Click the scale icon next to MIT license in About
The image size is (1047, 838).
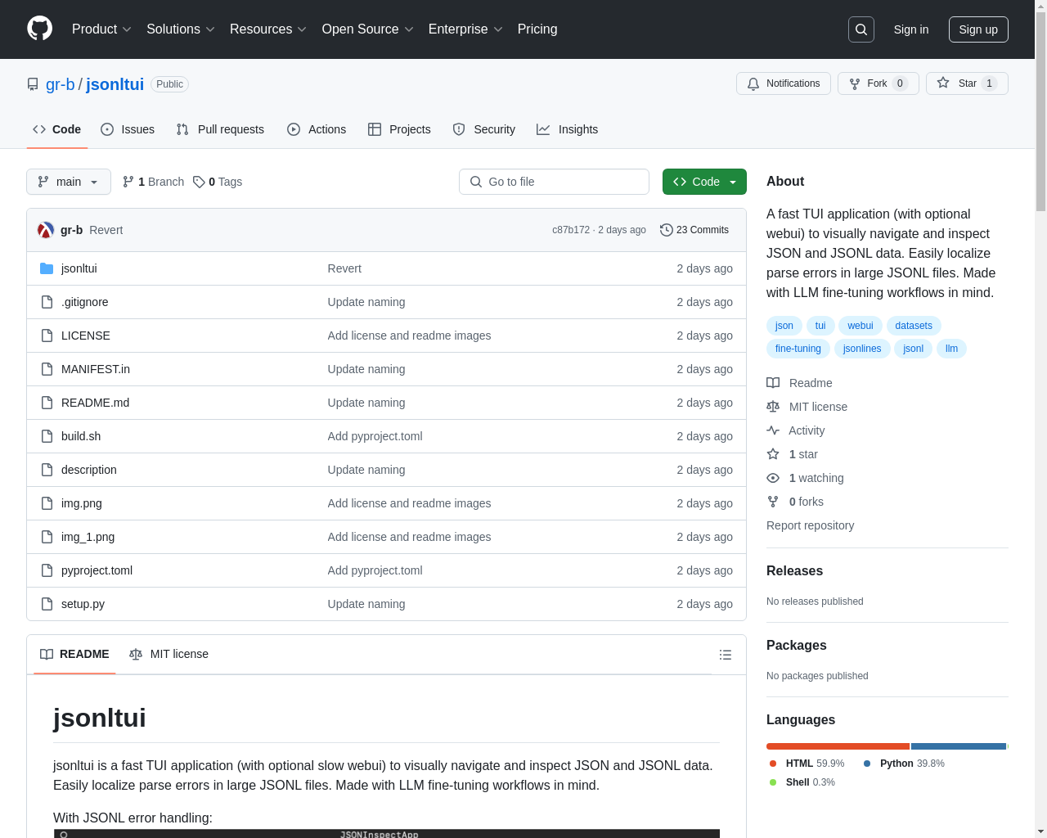(x=773, y=407)
